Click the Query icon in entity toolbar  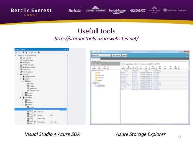(141, 68)
